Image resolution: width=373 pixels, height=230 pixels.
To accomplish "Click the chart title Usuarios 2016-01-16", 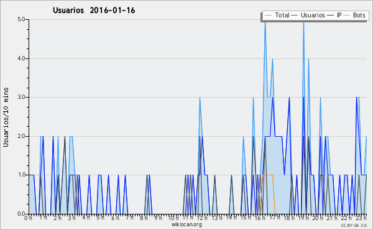I will click(x=94, y=10).
